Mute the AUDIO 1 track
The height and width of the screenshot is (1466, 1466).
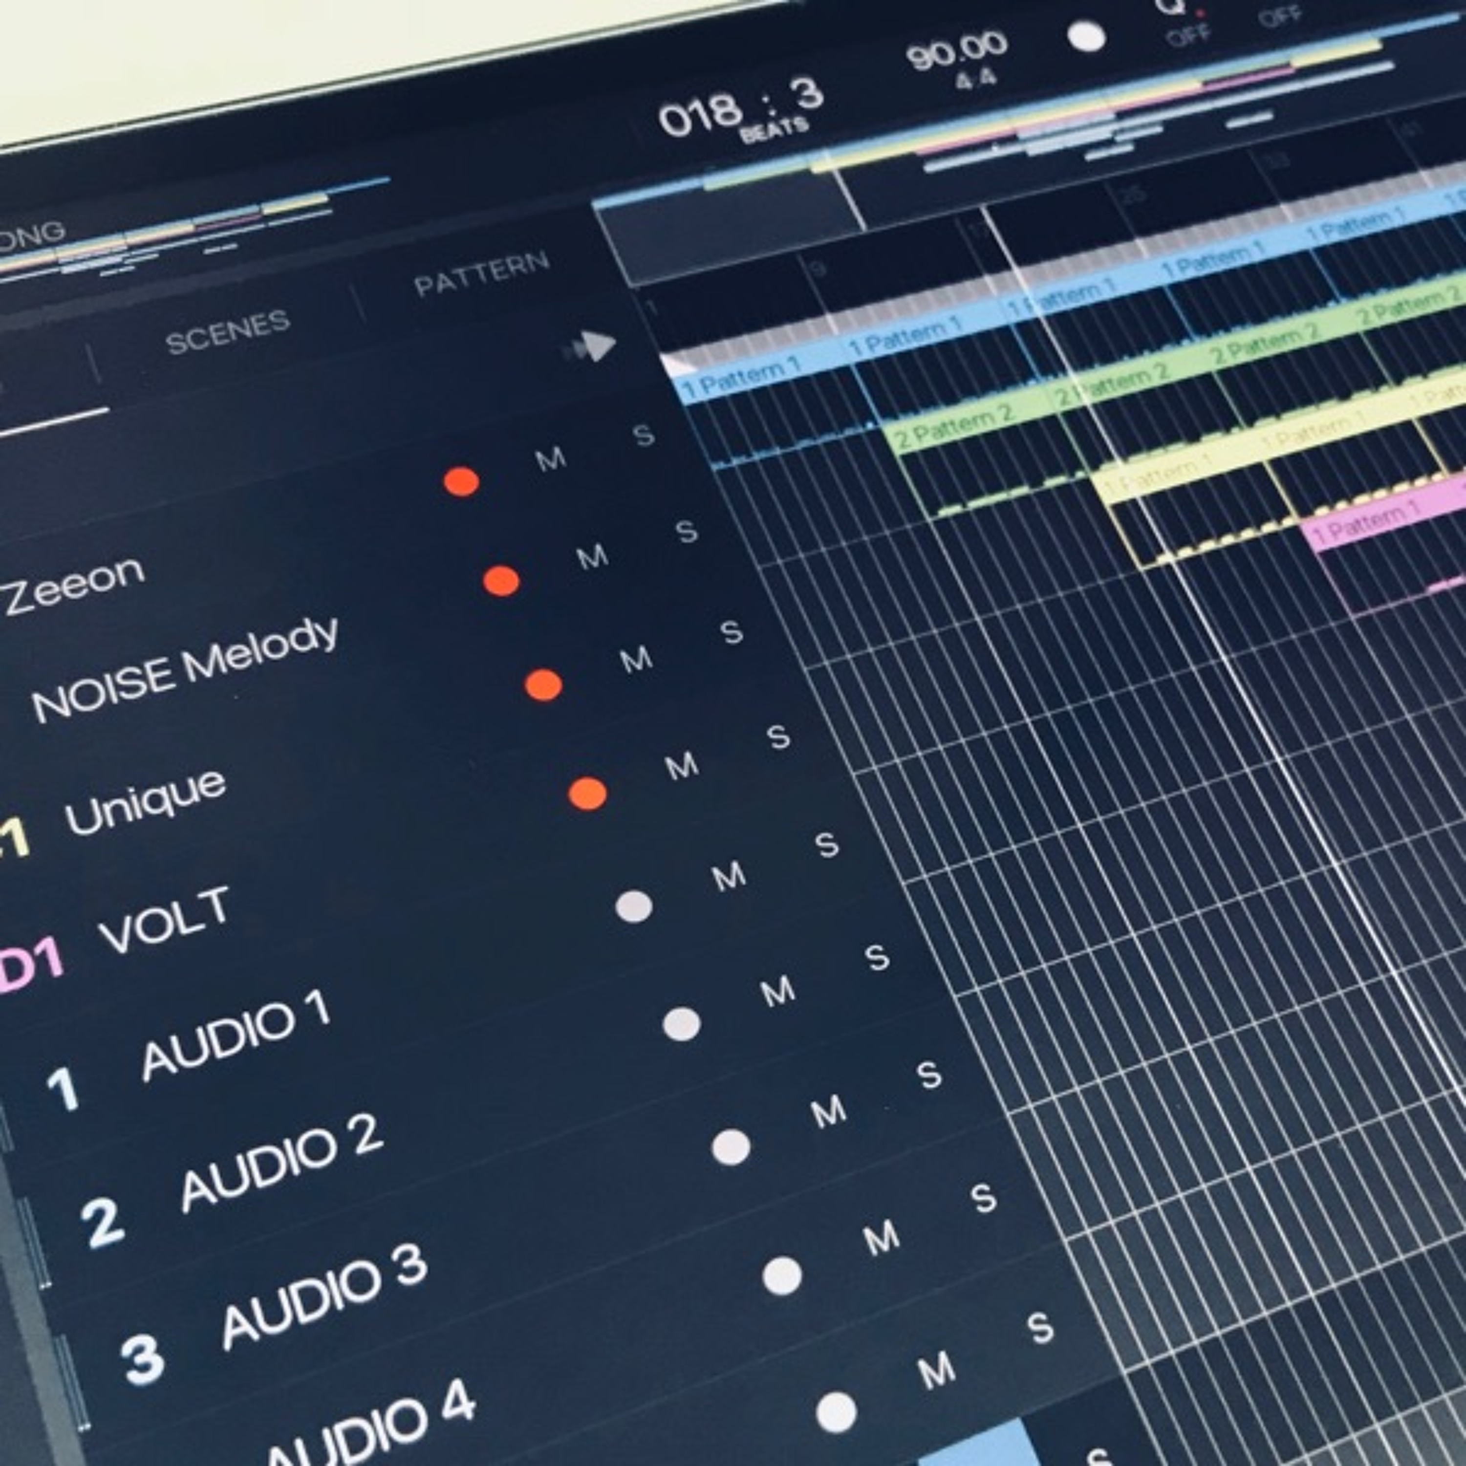pyautogui.click(x=729, y=876)
